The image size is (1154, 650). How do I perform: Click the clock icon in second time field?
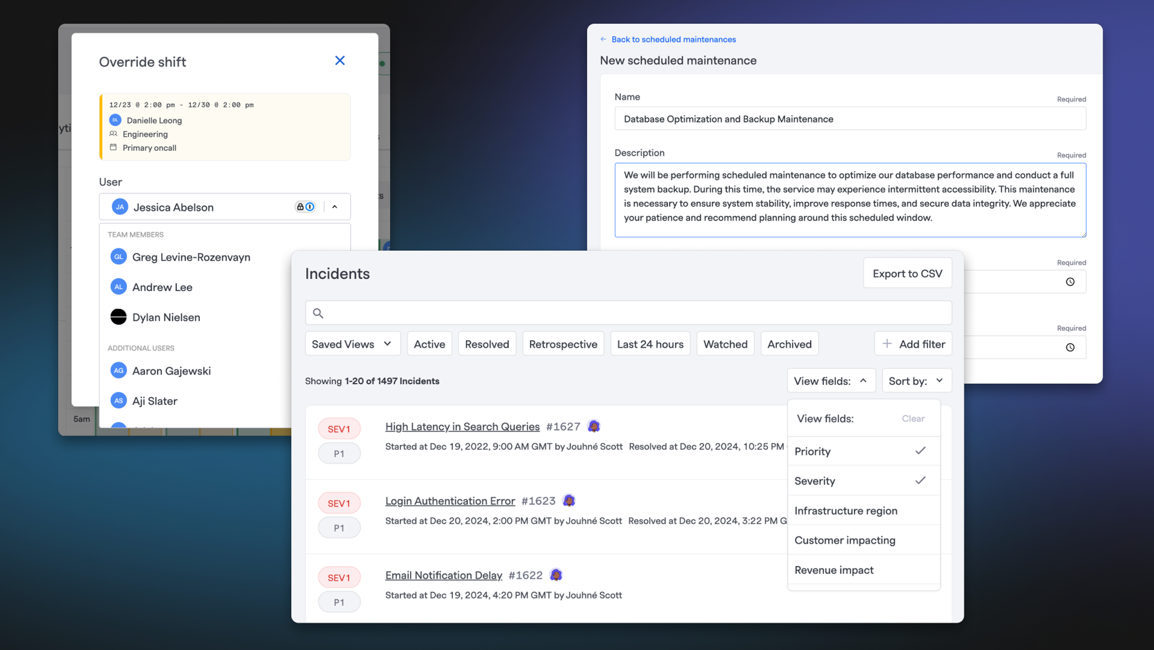coord(1070,347)
